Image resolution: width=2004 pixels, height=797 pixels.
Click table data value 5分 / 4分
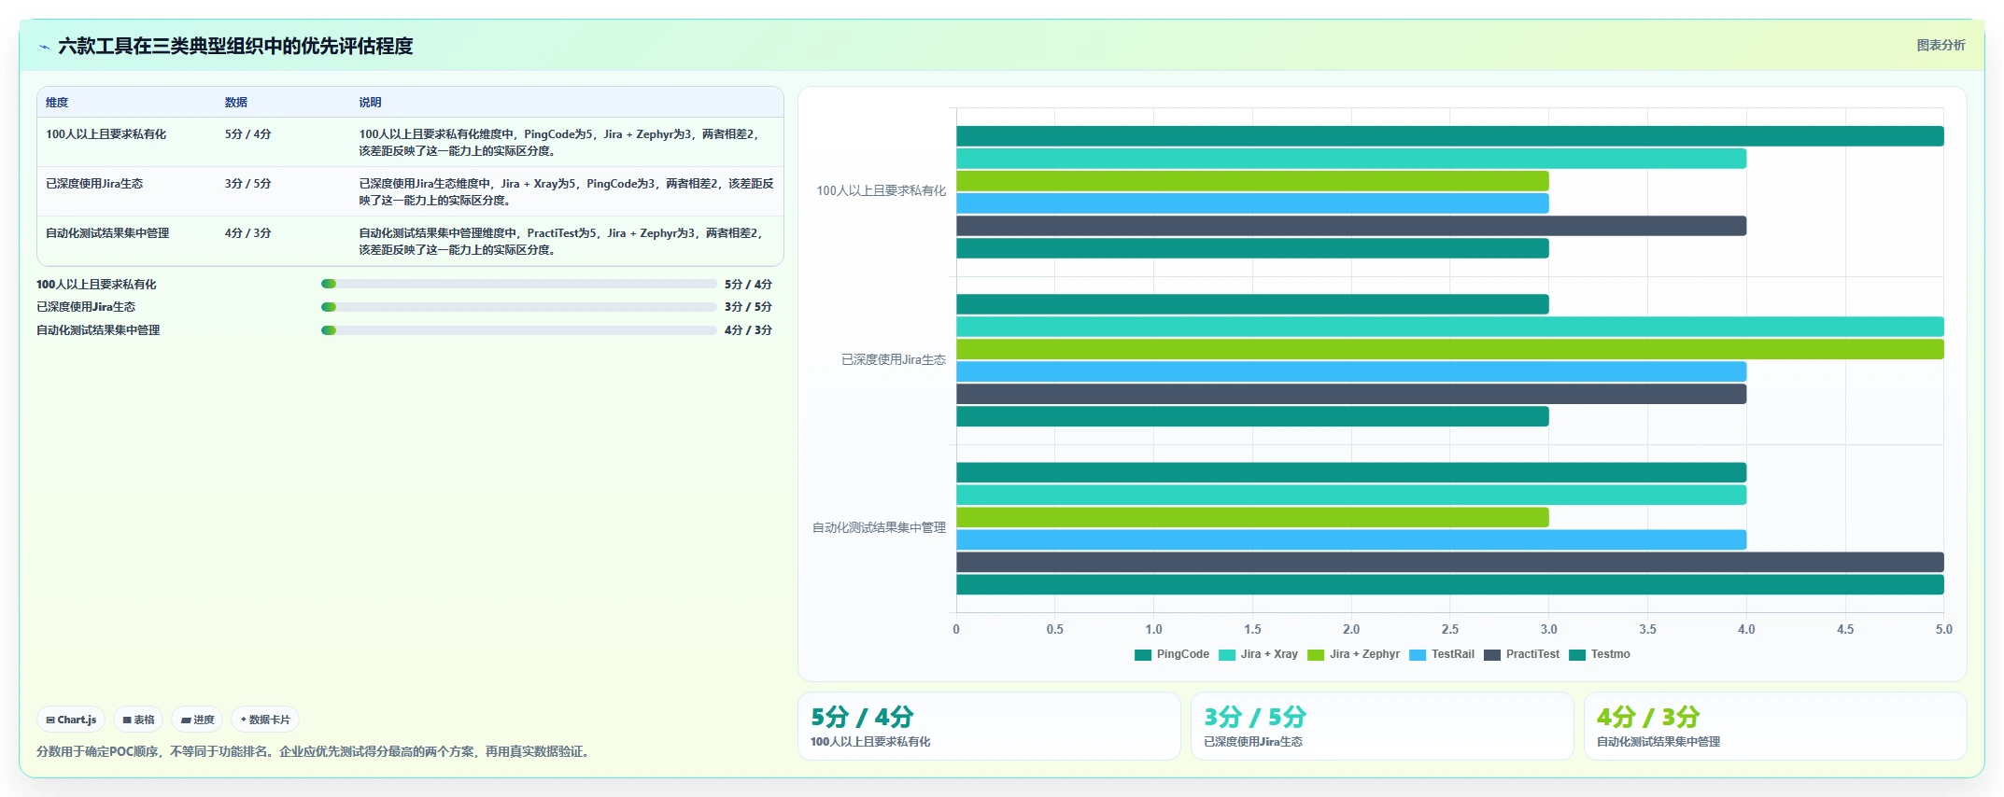(247, 134)
